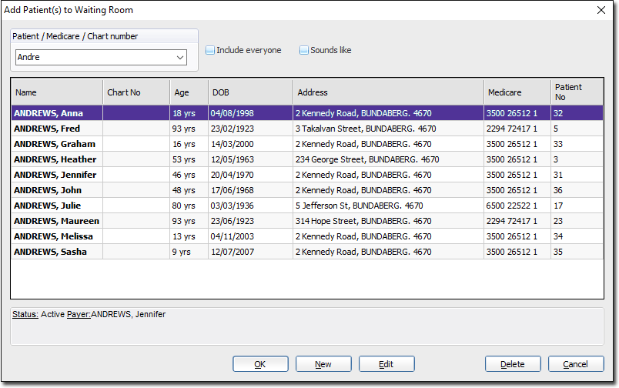Select patient ANDREWS, Heather row

[x=55, y=159]
